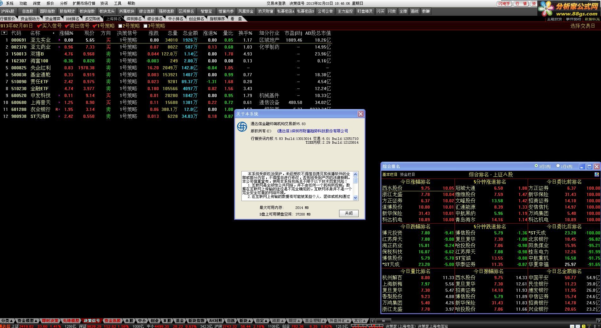Uncheck the 1号策略 checkbox

pyautogui.click(x=94, y=26)
